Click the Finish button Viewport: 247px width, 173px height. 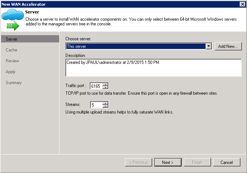coord(197,162)
